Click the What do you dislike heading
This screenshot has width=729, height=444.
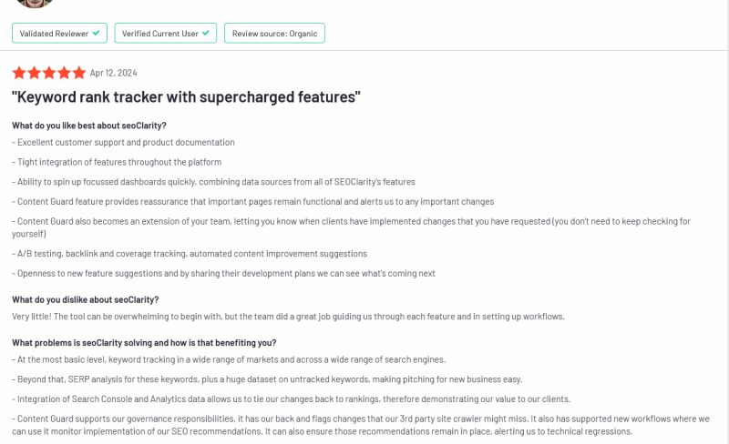[86, 299]
